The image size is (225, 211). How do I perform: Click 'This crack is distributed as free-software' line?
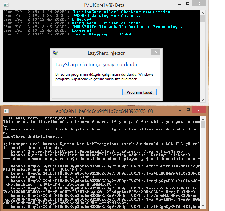(x=102, y=124)
